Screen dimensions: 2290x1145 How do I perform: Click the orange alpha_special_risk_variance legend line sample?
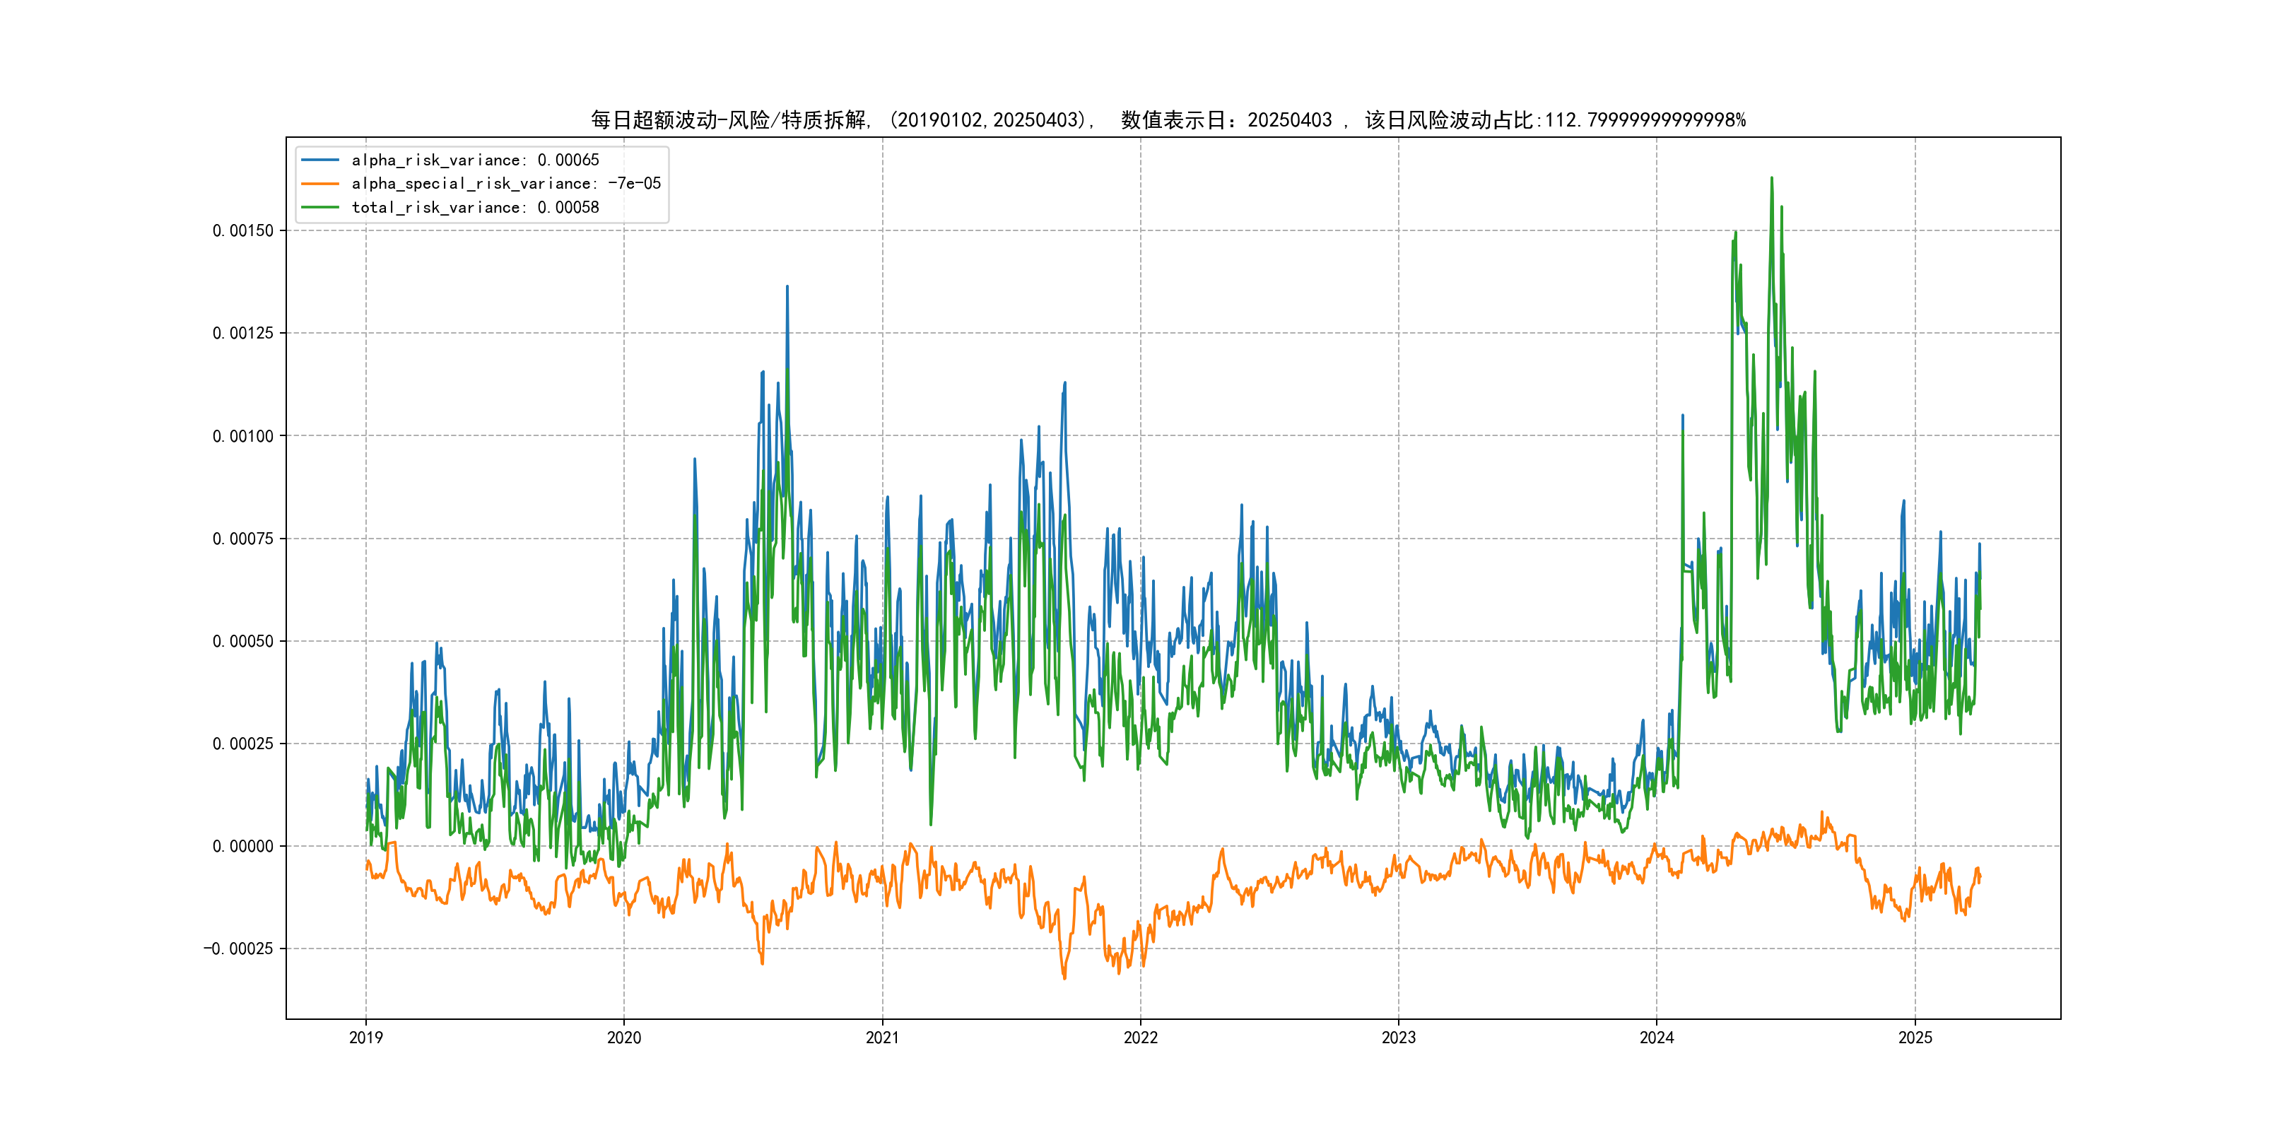[320, 184]
